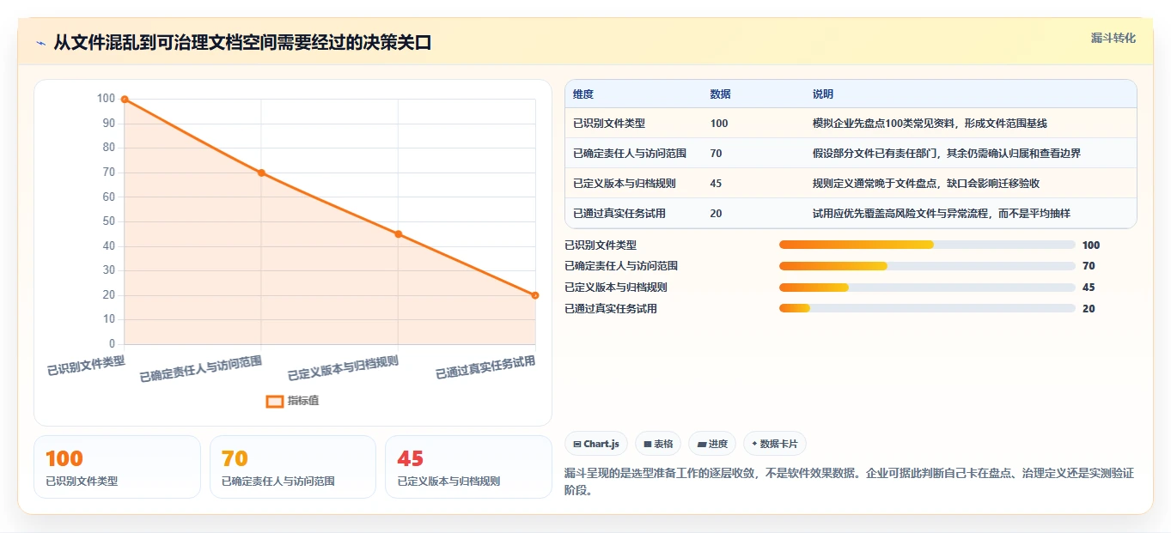Click the value 70 in the table's 数据 column
This screenshot has height=533, width=1171.
point(717,154)
